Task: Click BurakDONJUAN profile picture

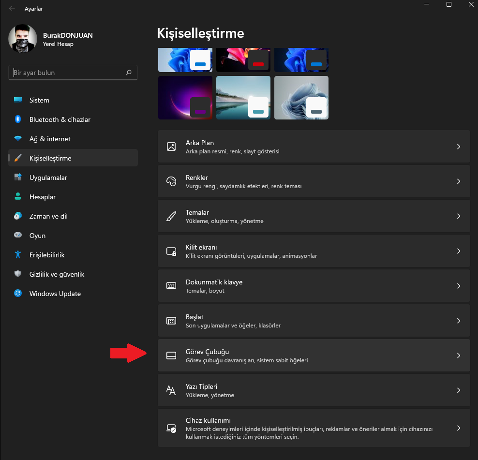Action: (23, 39)
